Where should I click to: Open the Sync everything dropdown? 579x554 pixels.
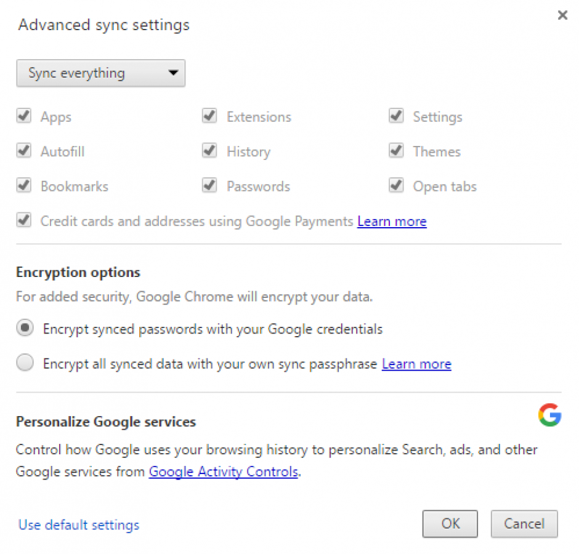pos(100,73)
